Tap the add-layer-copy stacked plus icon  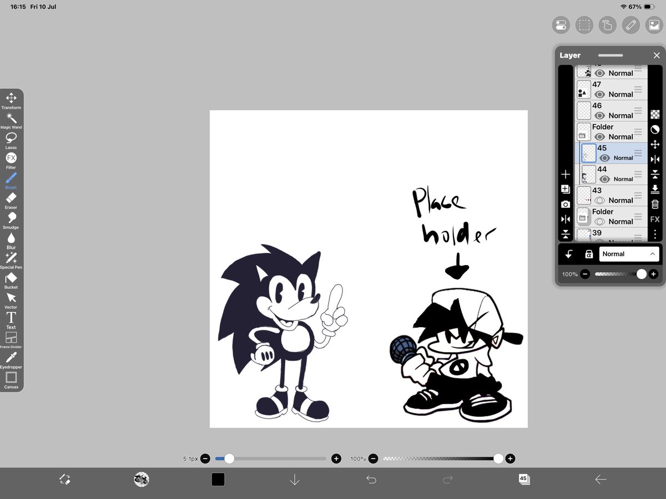click(566, 189)
